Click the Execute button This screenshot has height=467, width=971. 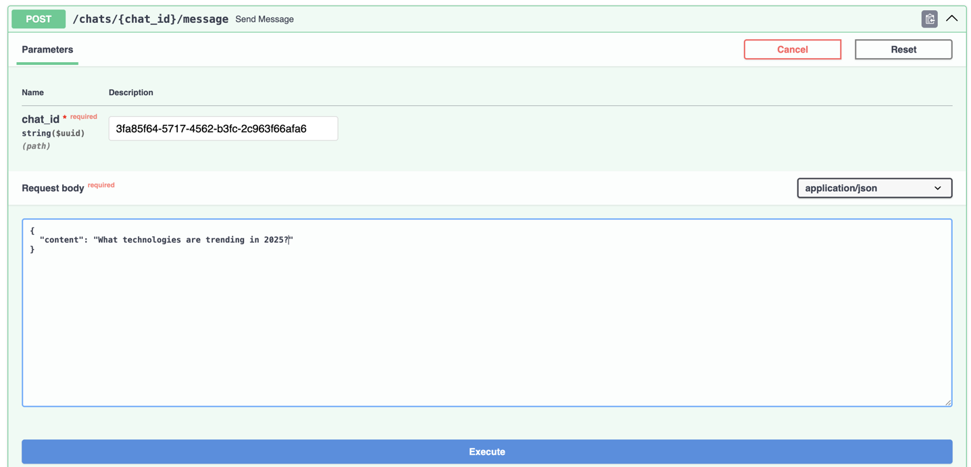(487, 451)
